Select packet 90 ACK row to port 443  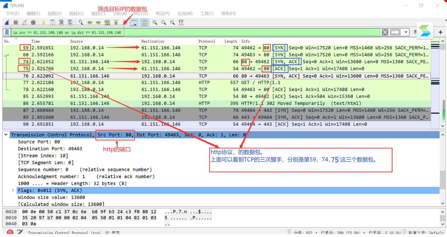(x=217, y=124)
